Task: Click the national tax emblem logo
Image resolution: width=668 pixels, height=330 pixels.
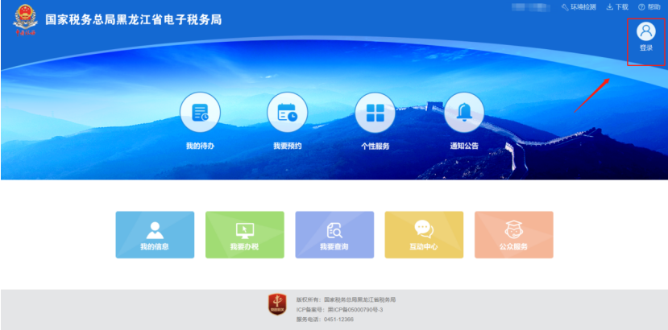Action: (25, 19)
